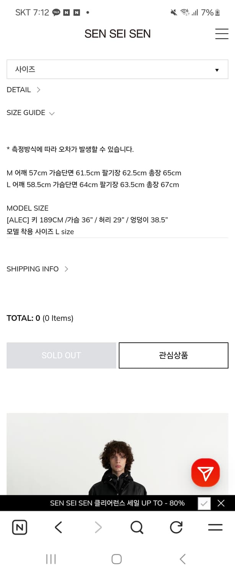235x575 pixels.
Task: Expand the SIZE GUIDE section
Action: click(31, 113)
